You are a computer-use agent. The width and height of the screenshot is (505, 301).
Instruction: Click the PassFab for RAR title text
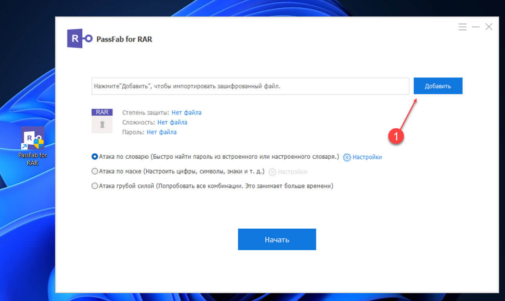pyautogui.click(x=124, y=39)
